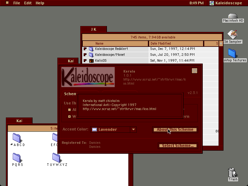
Task: Open the Apple menu icon
Action: pos(7,3)
